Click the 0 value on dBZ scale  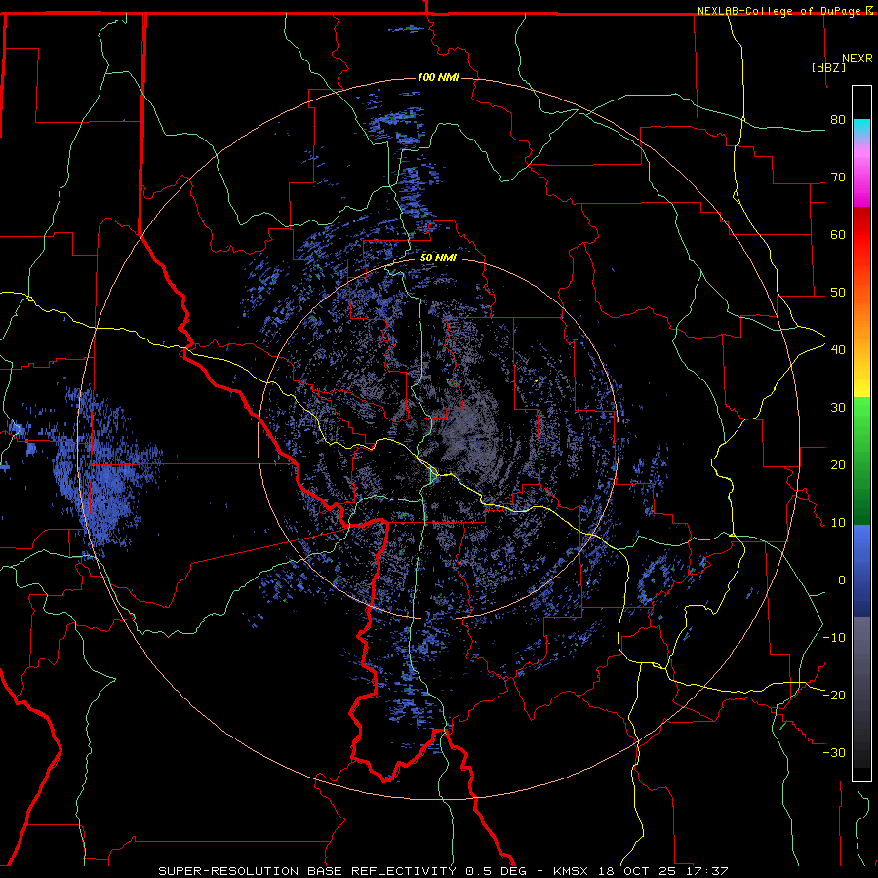[842, 580]
